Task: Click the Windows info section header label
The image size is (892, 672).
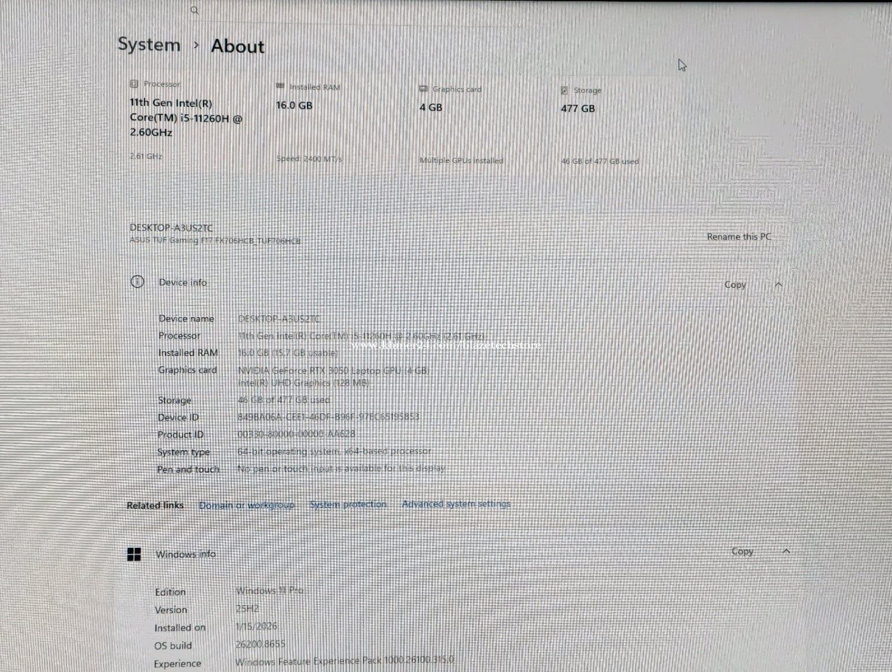Action: pyautogui.click(x=186, y=554)
